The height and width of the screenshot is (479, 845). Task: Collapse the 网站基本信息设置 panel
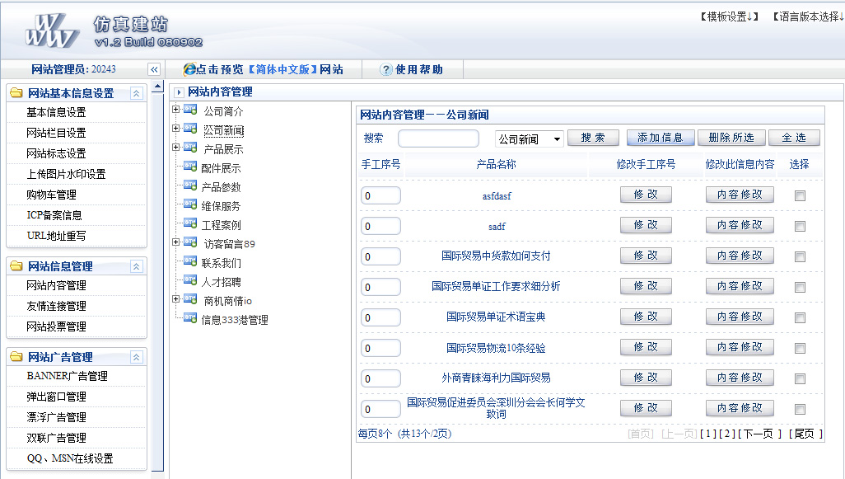(x=137, y=93)
